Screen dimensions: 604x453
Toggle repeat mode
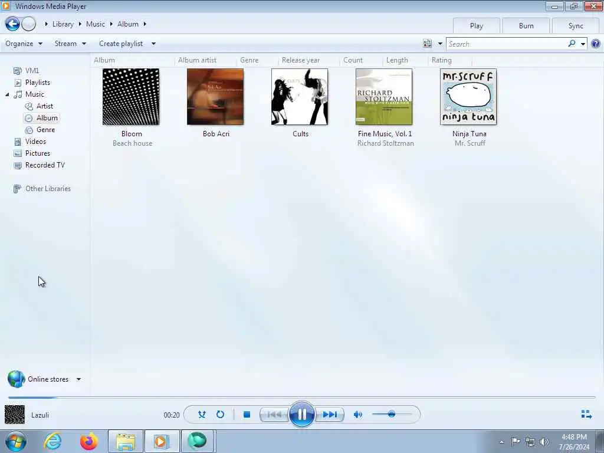pos(221,415)
